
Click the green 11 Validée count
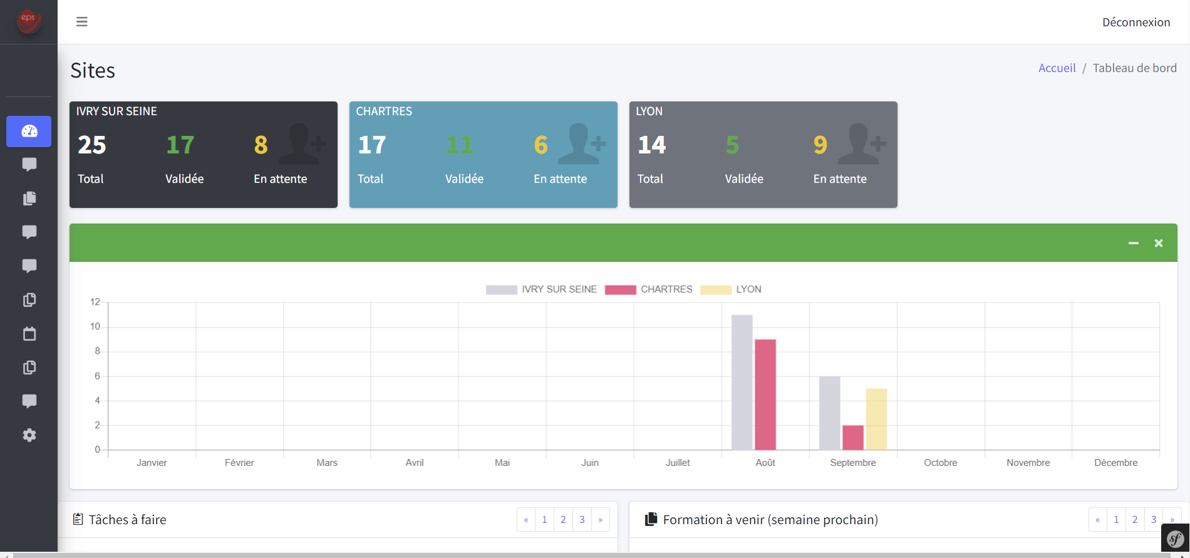pos(460,145)
